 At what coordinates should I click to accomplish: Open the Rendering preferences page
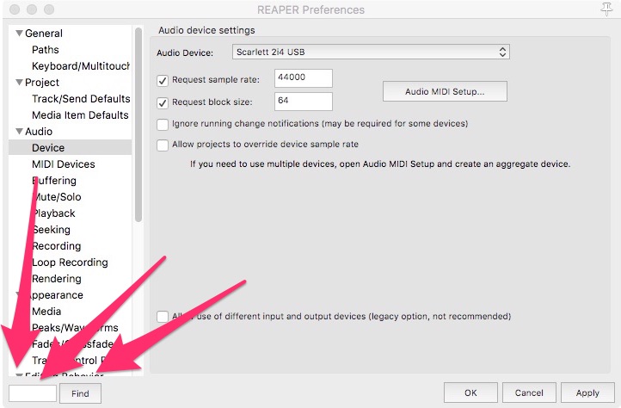coord(57,279)
